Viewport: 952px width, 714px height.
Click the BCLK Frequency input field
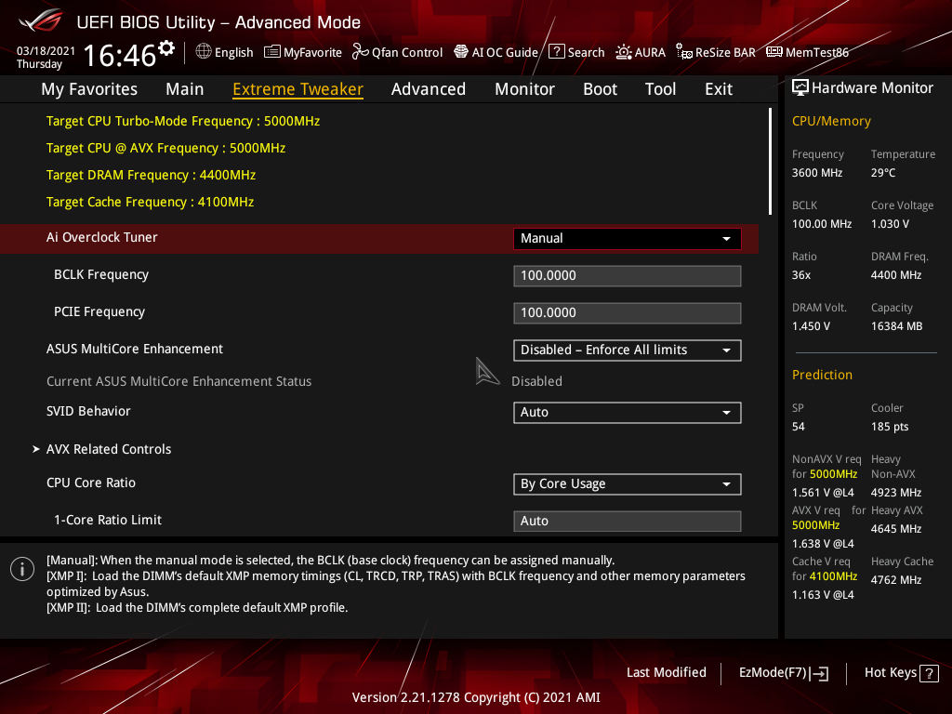coord(628,275)
